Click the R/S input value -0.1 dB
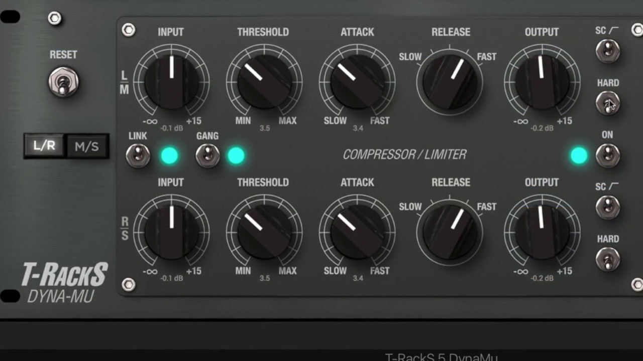The width and height of the screenshot is (643, 361). (172, 278)
